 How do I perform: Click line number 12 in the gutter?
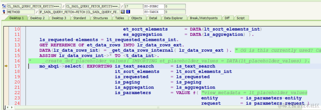[17, 40]
